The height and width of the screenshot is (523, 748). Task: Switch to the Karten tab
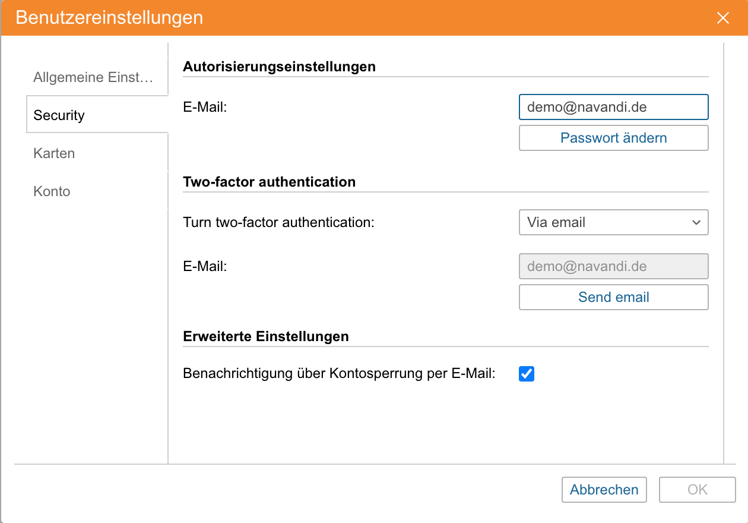[54, 153]
